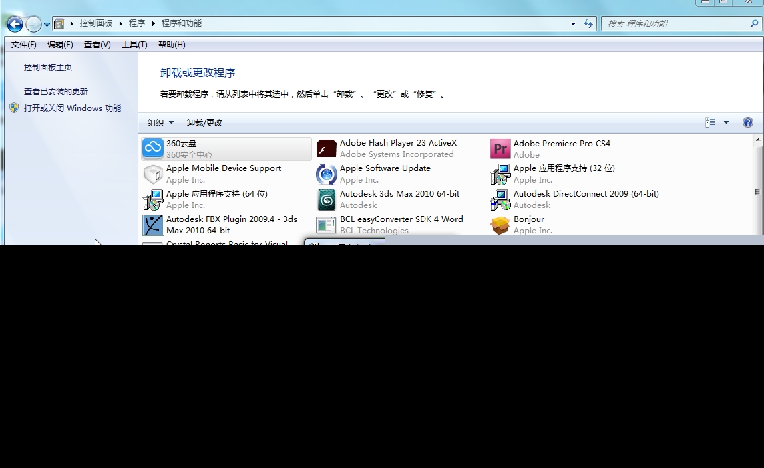Click the 卸载/更改 button
764x468 pixels.
pyautogui.click(x=204, y=122)
